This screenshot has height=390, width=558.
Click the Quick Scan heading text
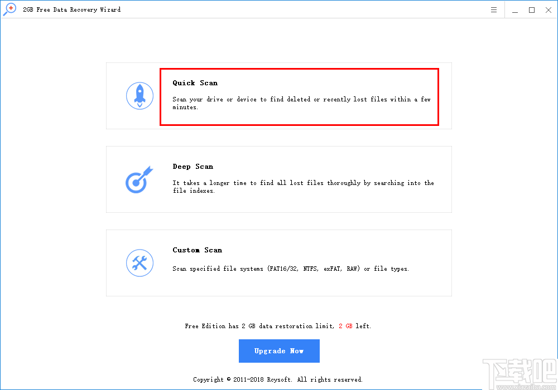pos(195,82)
